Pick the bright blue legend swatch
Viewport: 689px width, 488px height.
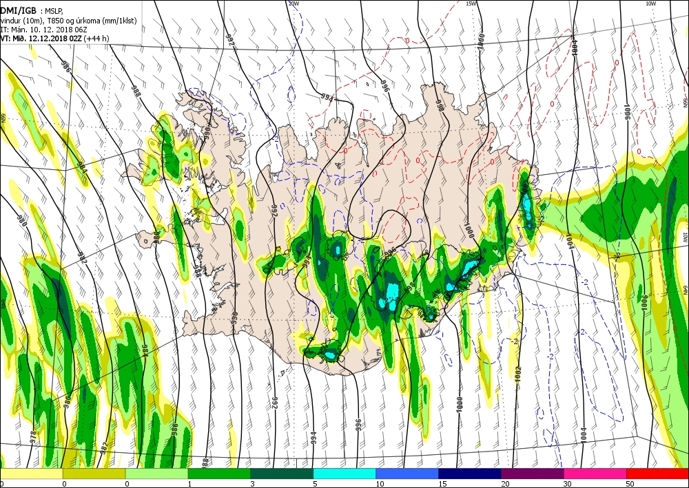407,474
